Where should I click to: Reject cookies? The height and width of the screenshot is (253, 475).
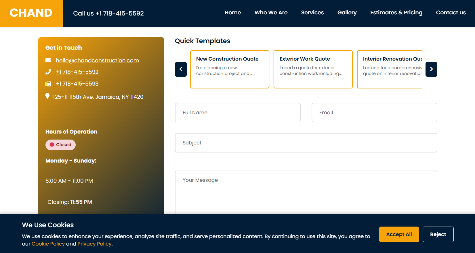point(438,234)
